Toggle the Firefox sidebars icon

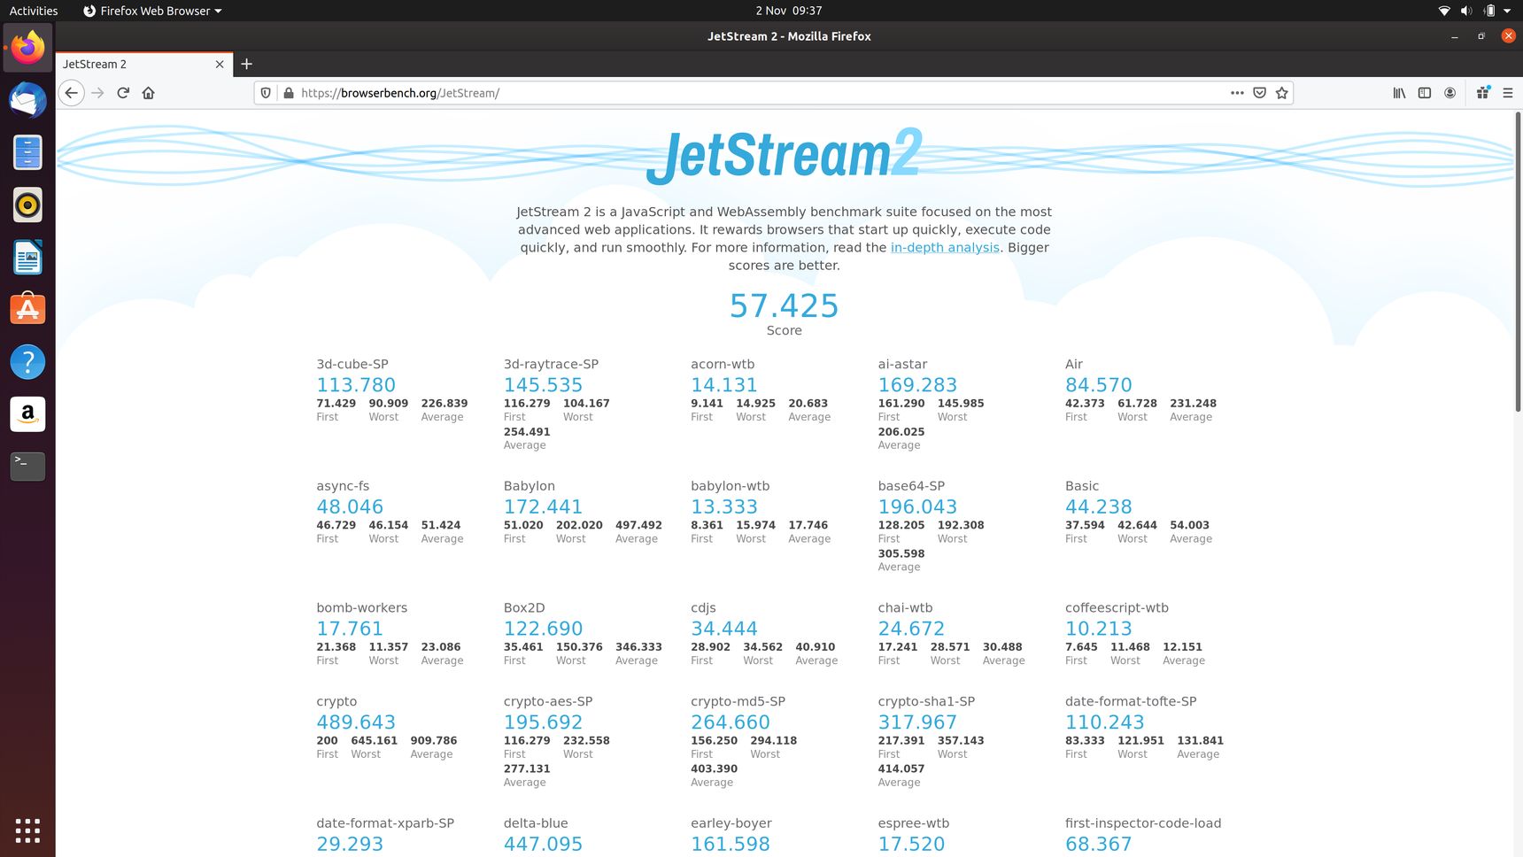tap(1425, 93)
